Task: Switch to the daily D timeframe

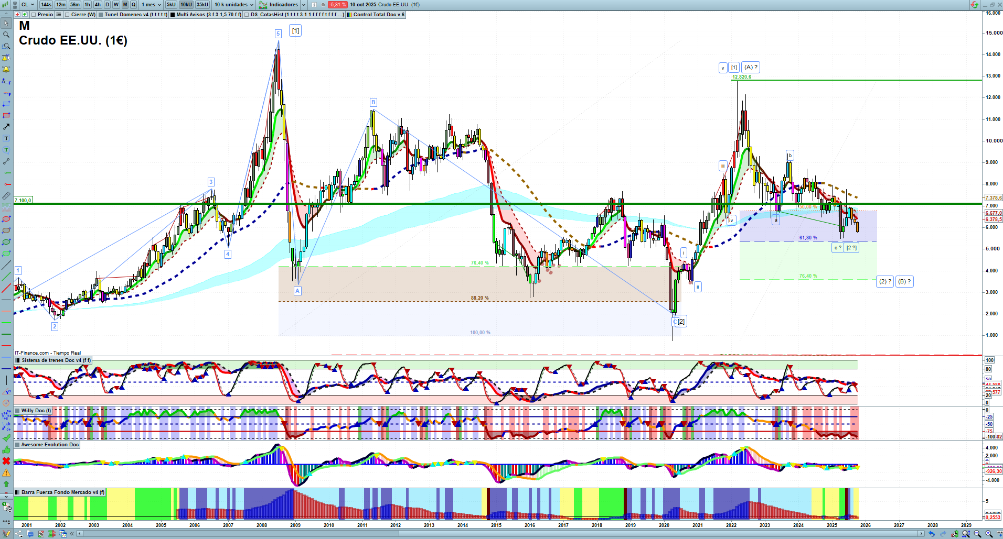Action: pyautogui.click(x=107, y=5)
